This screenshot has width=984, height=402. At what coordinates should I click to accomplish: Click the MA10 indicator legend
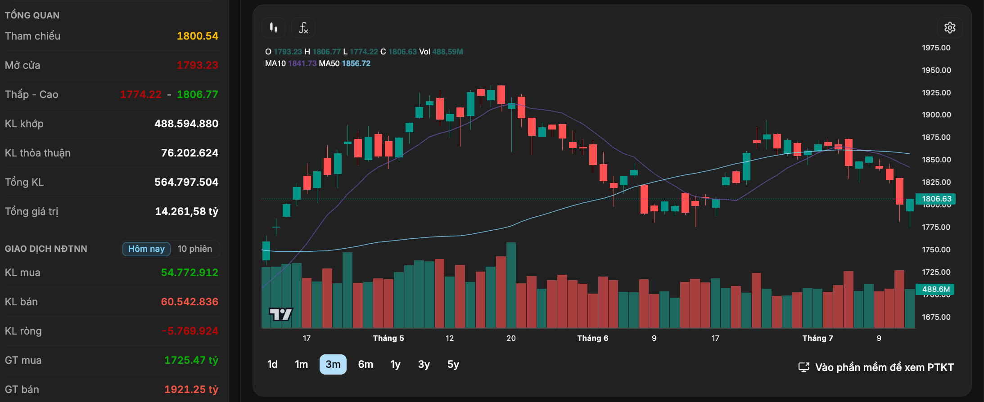click(291, 63)
